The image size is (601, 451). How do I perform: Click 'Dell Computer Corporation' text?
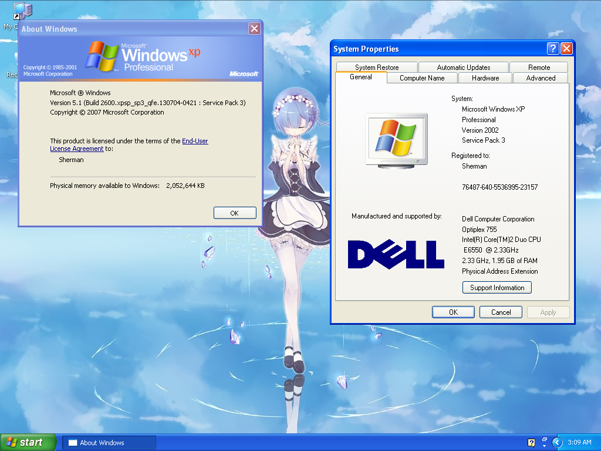[x=498, y=219]
